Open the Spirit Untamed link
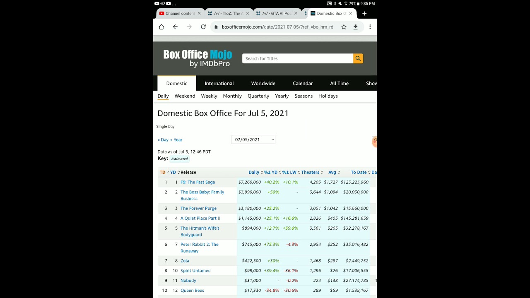 pyautogui.click(x=195, y=271)
